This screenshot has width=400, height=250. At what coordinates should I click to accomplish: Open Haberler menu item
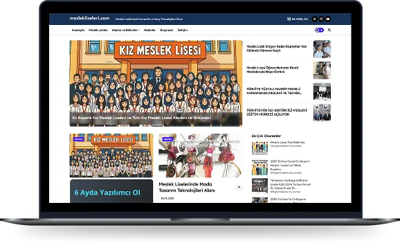(x=149, y=30)
